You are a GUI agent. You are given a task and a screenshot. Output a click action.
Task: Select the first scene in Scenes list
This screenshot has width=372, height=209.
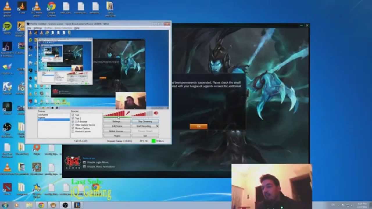click(x=53, y=115)
